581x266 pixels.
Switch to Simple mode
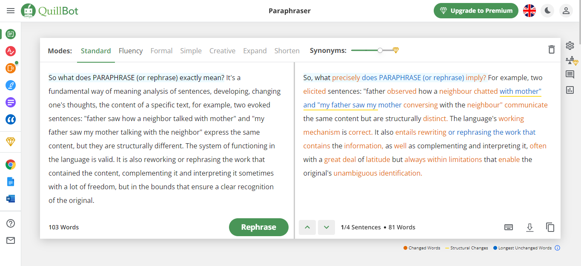point(191,51)
